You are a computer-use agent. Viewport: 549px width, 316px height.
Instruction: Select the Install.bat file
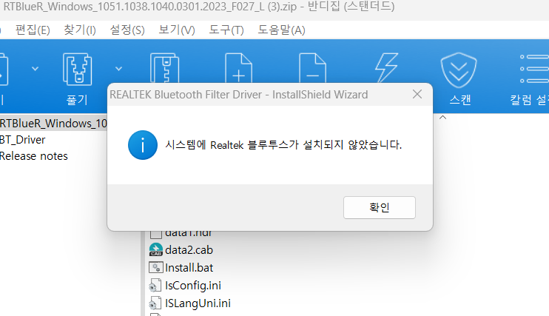[x=189, y=268]
